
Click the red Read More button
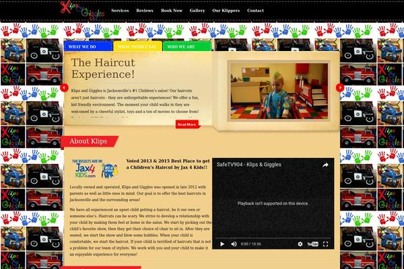(x=187, y=124)
